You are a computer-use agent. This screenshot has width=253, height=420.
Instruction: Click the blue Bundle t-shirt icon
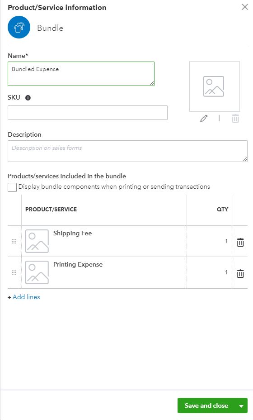[19, 27]
